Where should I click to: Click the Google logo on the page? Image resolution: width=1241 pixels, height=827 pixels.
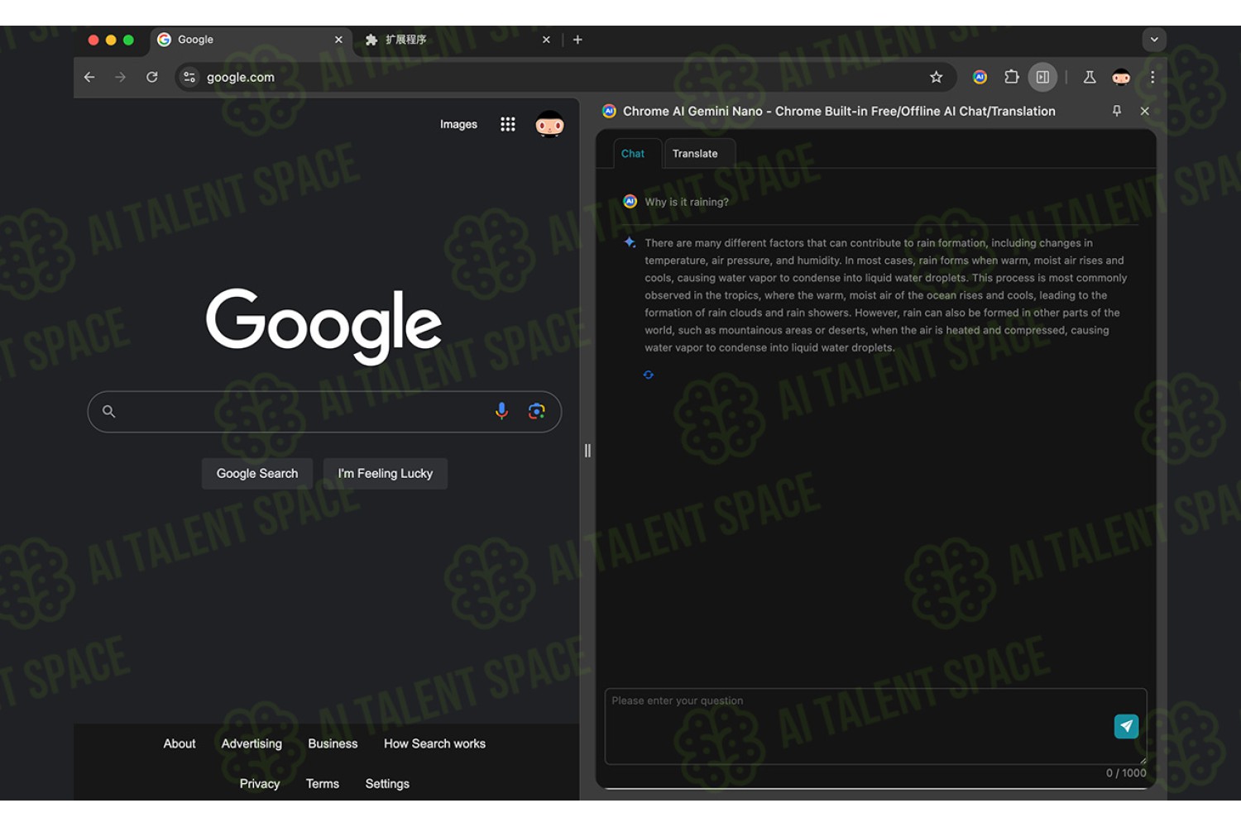[x=323, y=325]
